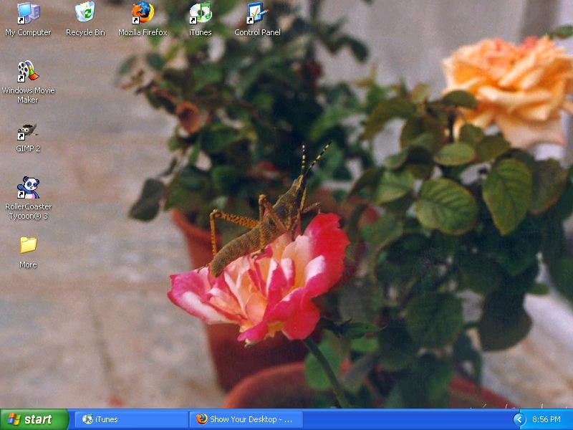Expand hidden system tray icons

[x=519, y=419]
